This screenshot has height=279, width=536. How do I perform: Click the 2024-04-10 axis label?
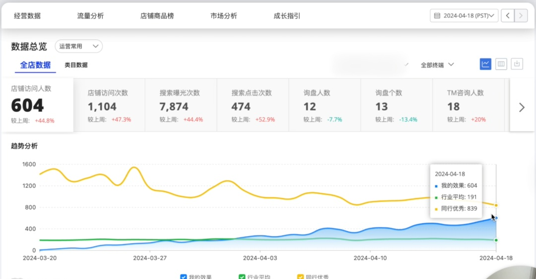click(370, 258)
